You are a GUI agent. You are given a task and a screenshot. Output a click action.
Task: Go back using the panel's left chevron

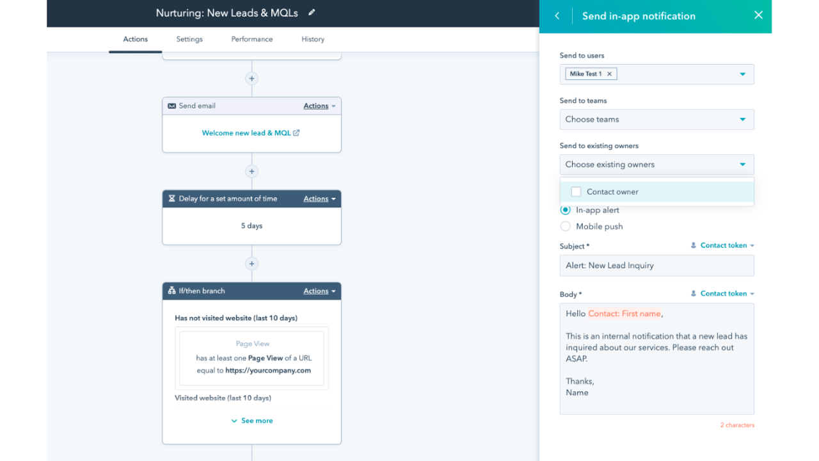coord(557,16)
